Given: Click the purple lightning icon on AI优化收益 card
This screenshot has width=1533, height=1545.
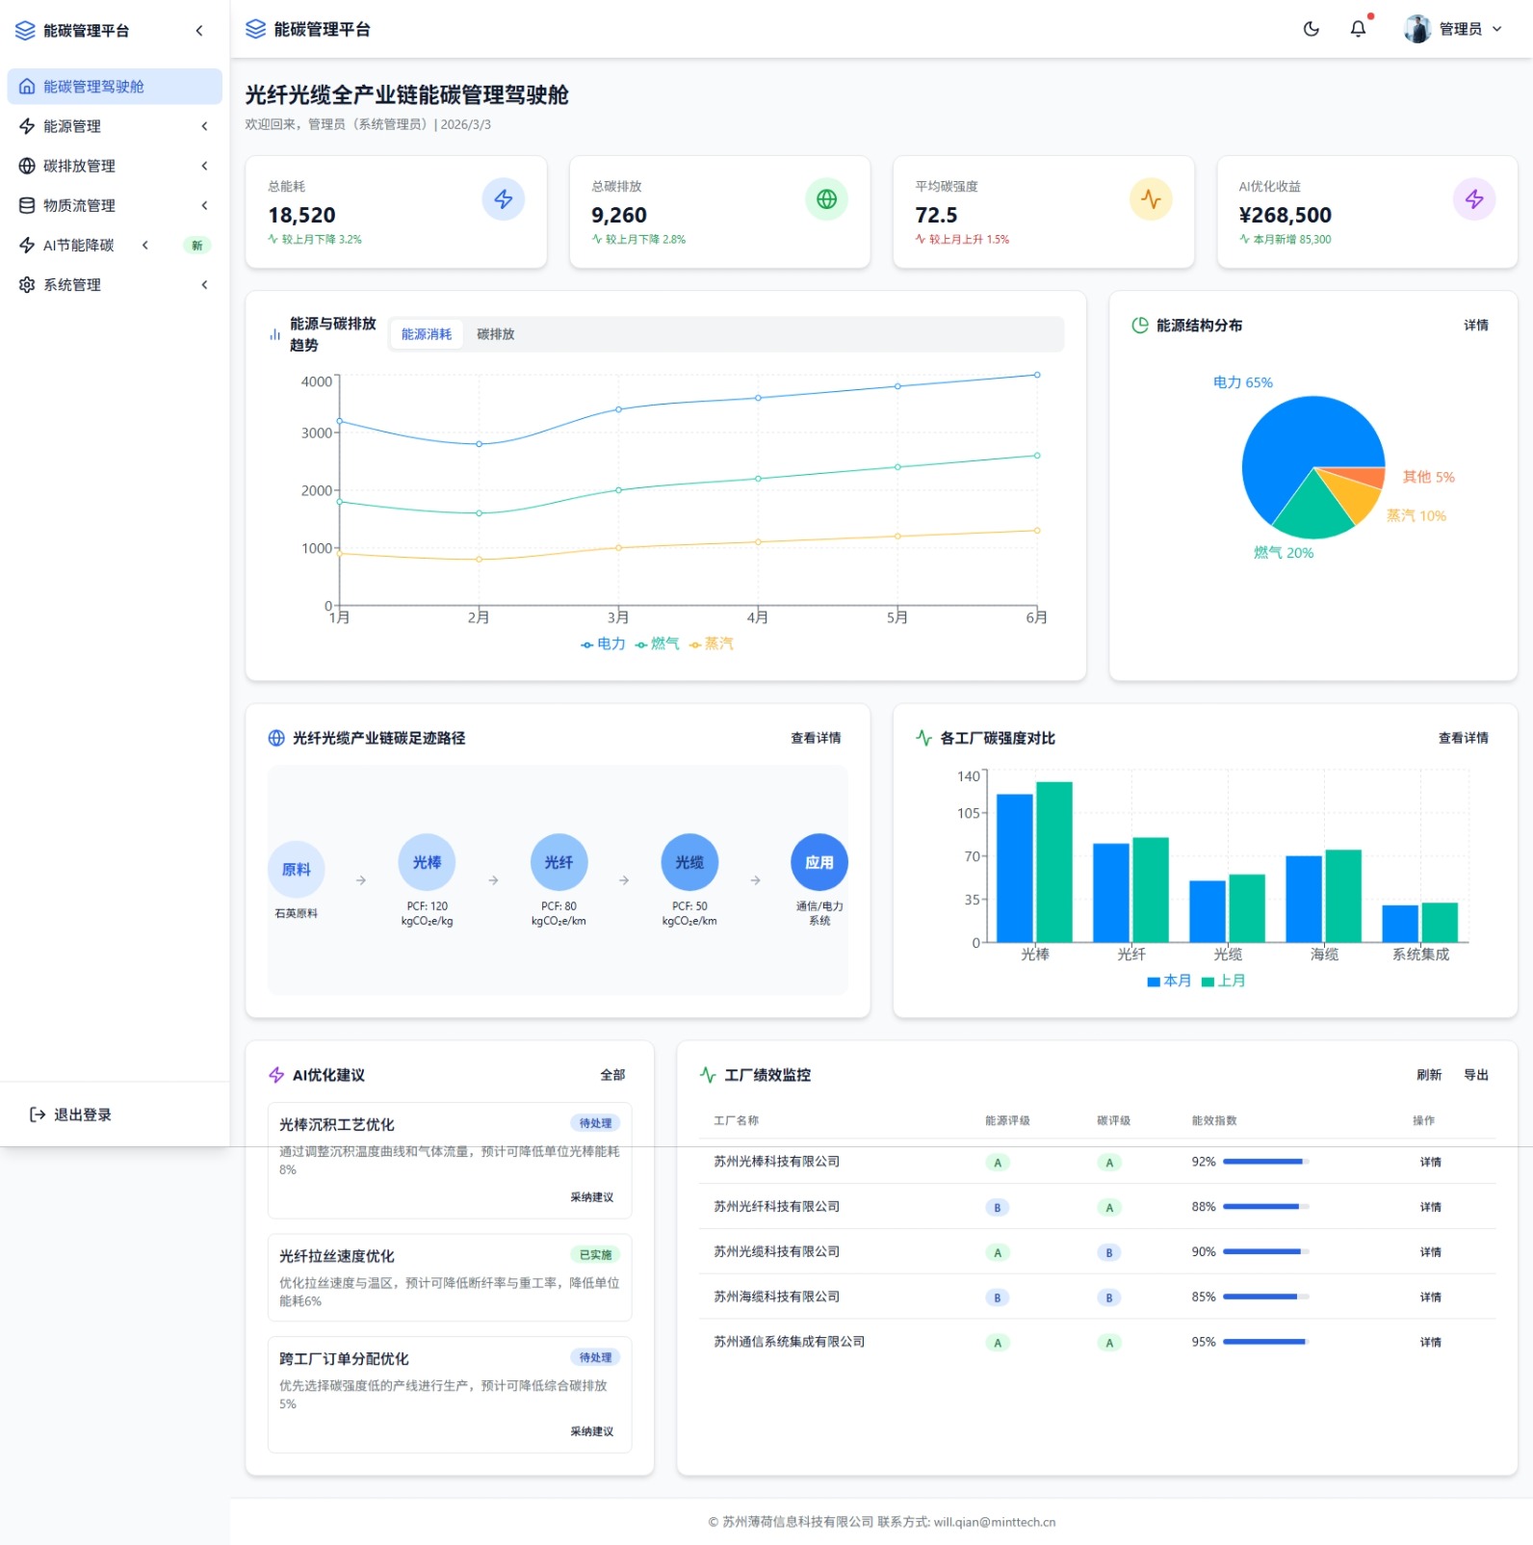Looking at the screenshot, I should [1473, 199].
